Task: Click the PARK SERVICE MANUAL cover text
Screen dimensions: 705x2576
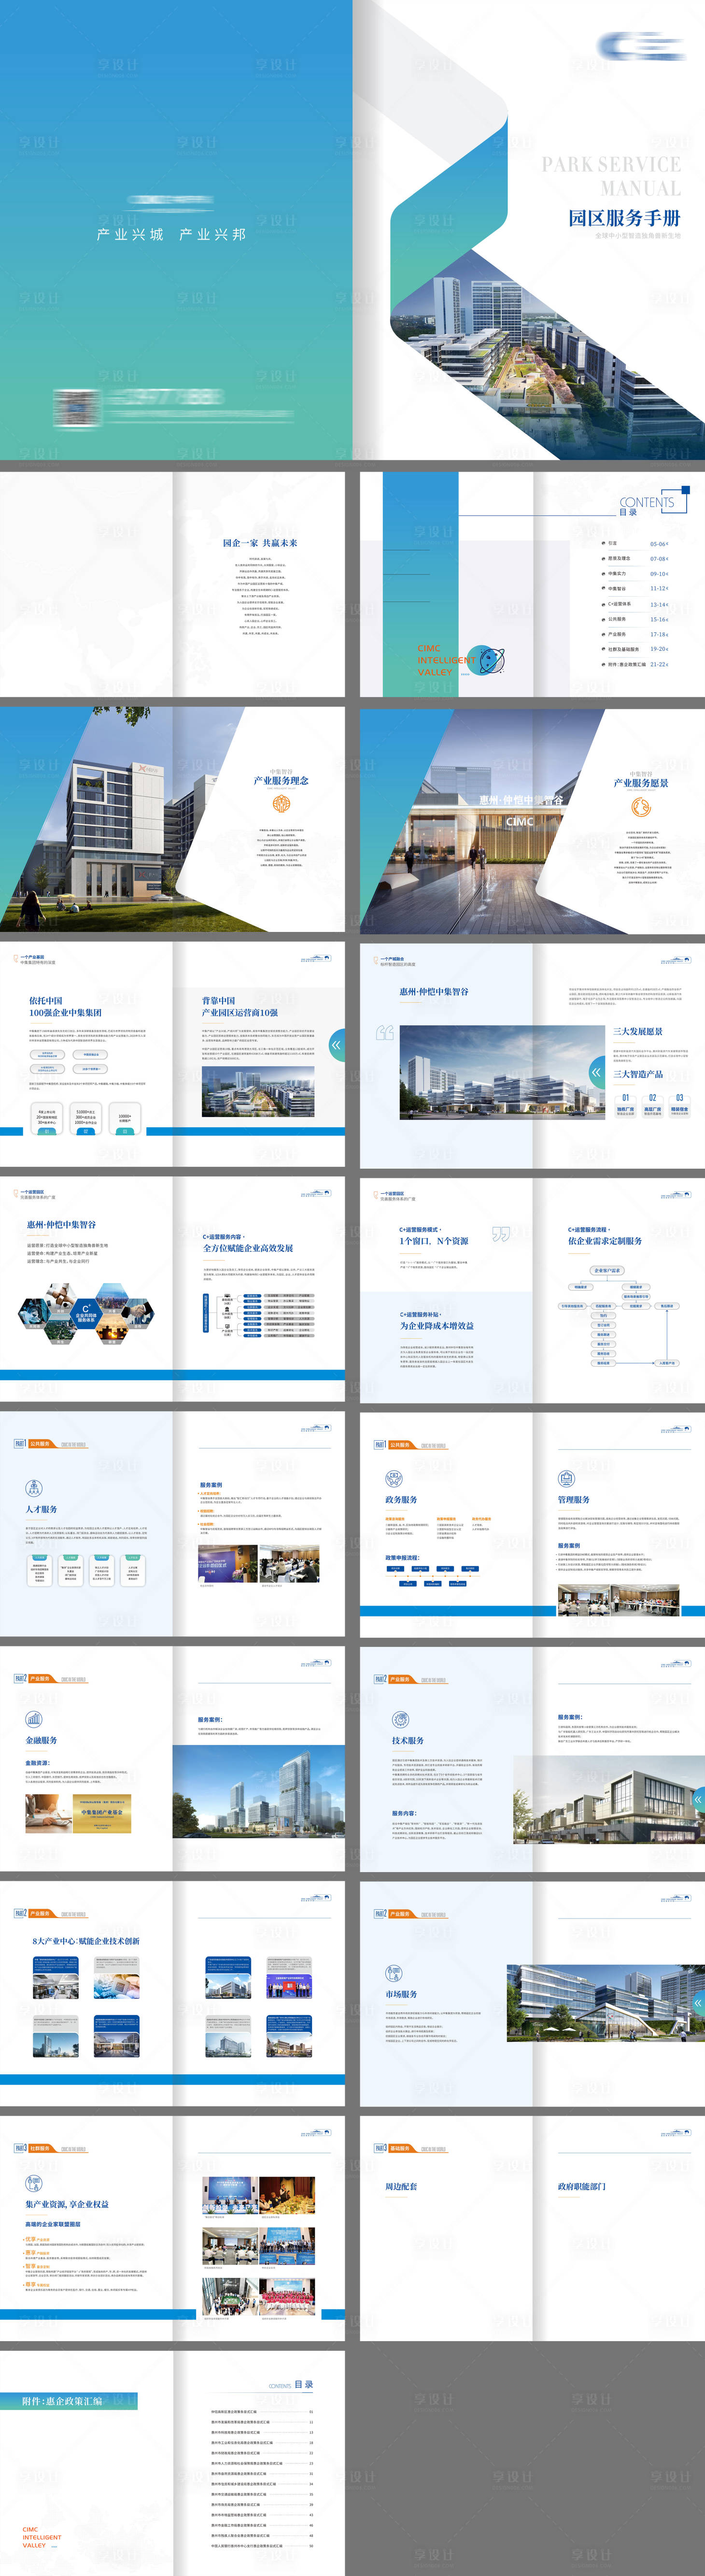Action: tap(611, 176)
